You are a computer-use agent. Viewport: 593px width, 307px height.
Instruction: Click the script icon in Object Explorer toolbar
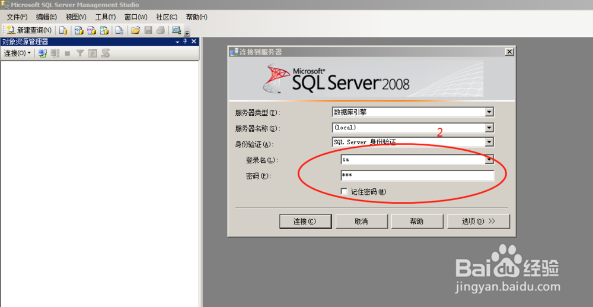106,53
